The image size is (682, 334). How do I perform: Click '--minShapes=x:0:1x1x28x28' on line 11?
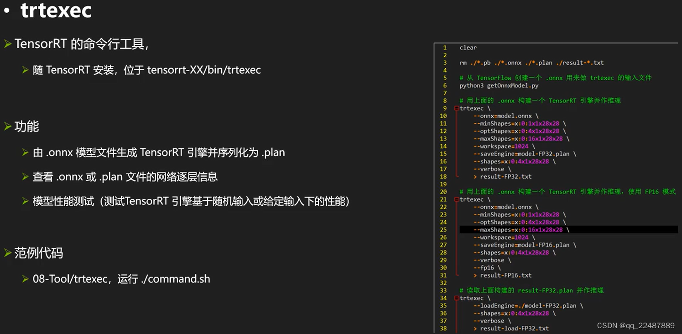[x=520, y=123]
